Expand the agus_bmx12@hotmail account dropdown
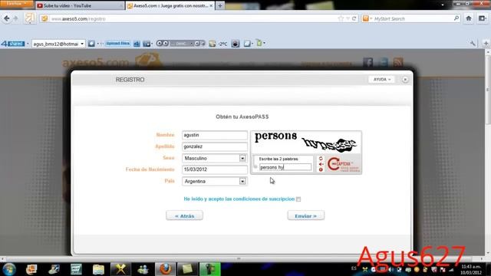 pos(82,44)
